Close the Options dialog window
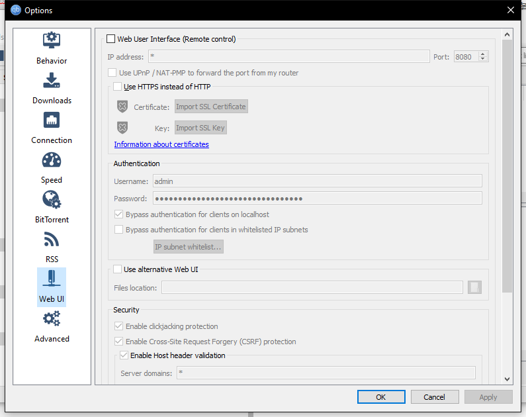The height and width of the screenshot is (417, 526). (511, 10)
